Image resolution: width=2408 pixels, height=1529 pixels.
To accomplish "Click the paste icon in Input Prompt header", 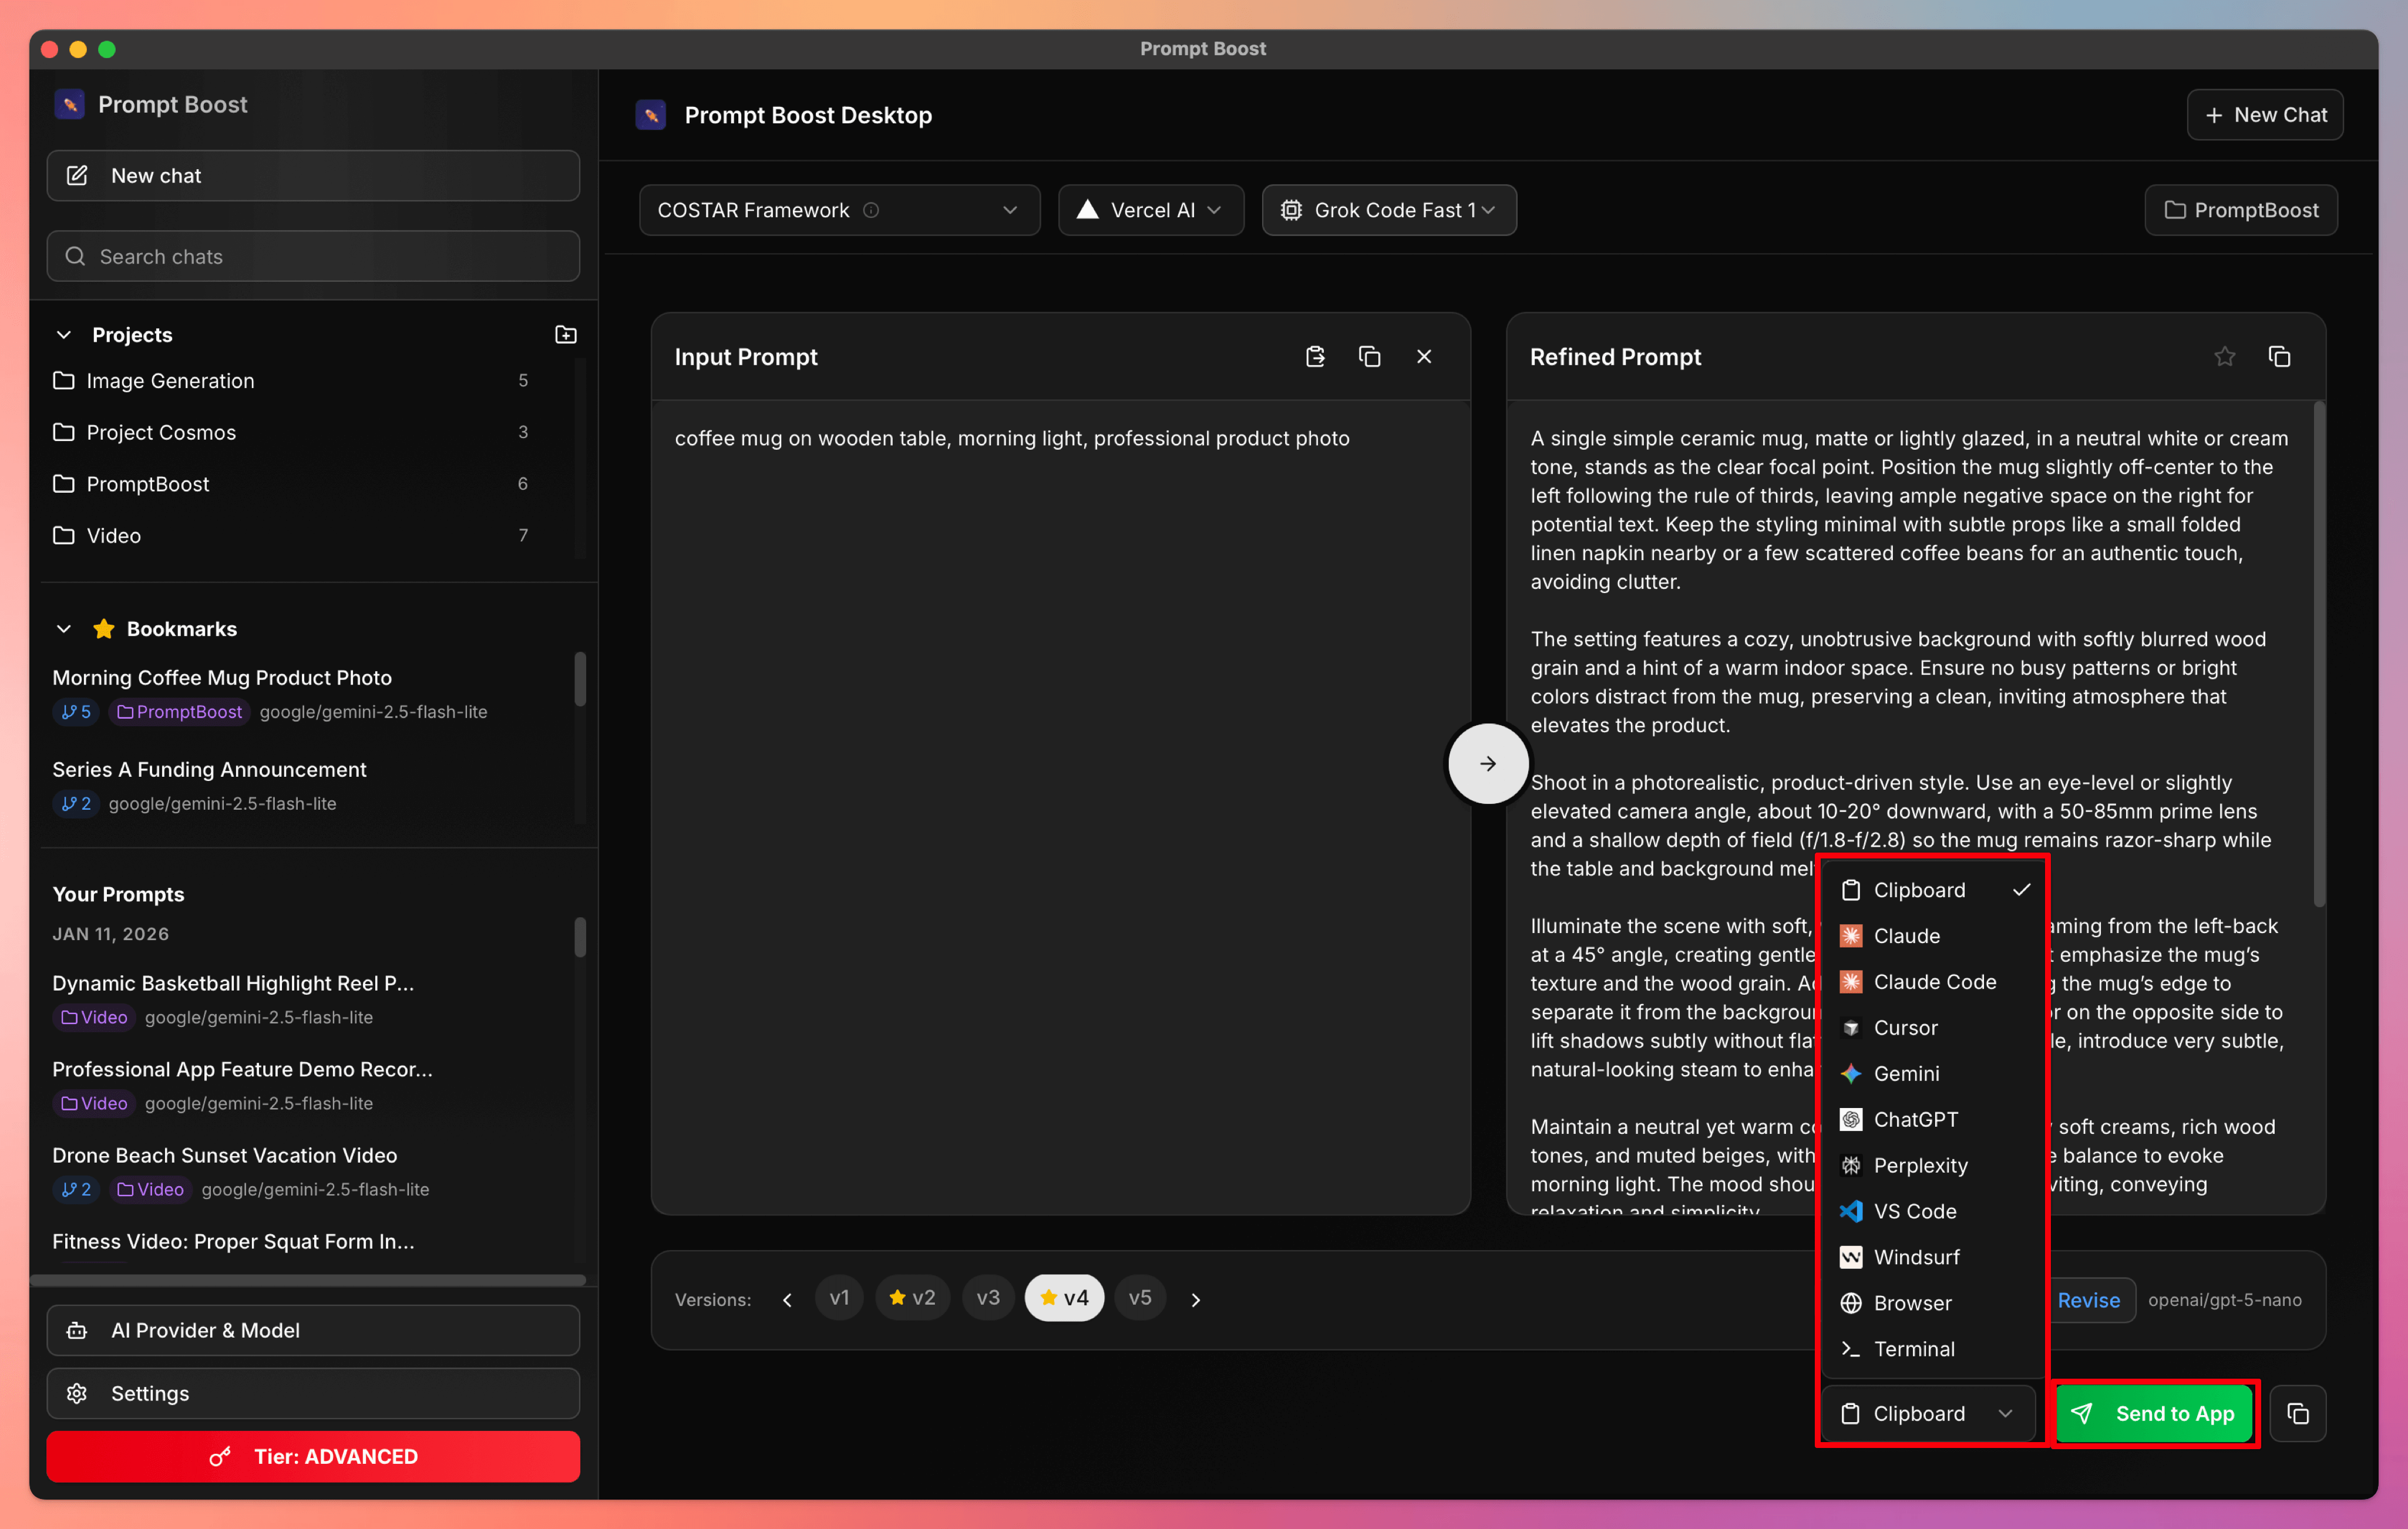I will tap(1315, 357).
